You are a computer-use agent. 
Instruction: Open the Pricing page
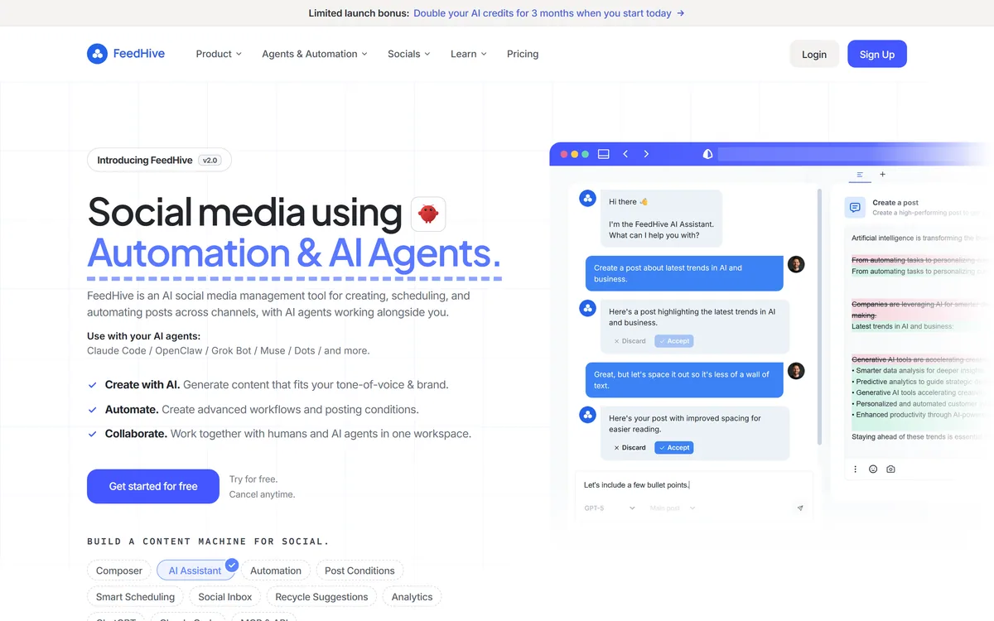click(523, 54)
